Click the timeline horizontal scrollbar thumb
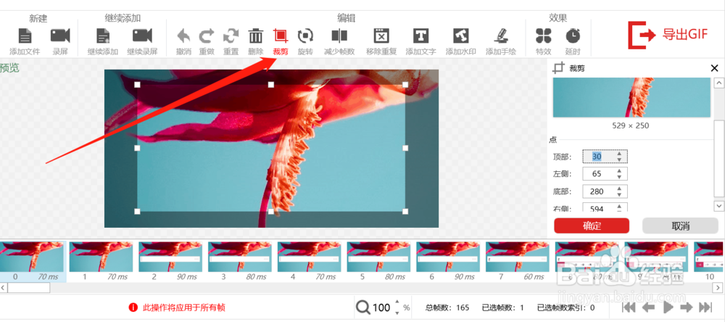 click(29, 288)
